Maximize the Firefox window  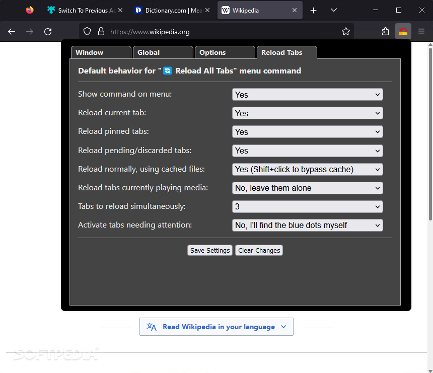[398, 10]
